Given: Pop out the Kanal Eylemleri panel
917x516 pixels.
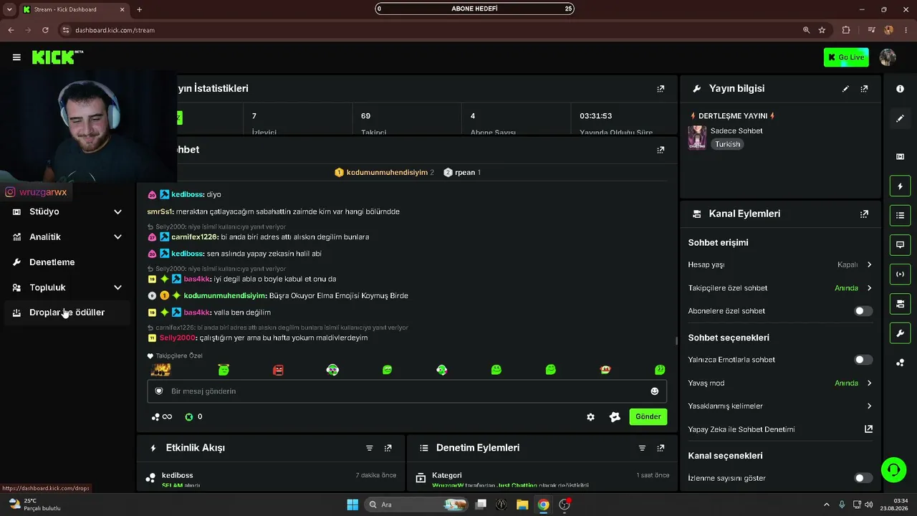Looking at the screenshot, I should (x=864, y=214).
